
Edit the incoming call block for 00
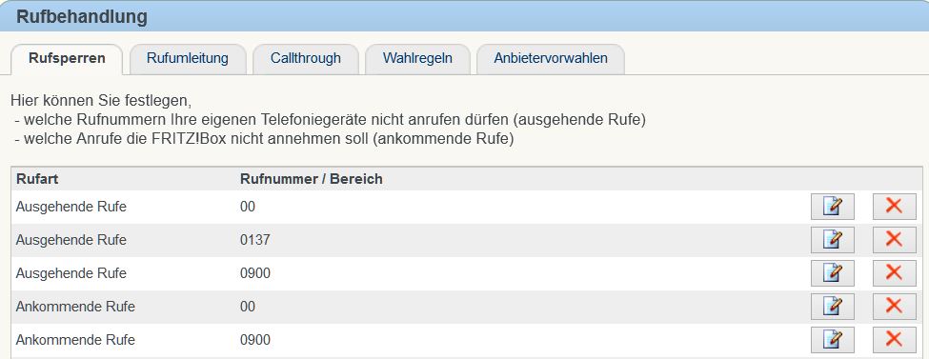pos(833,307)
